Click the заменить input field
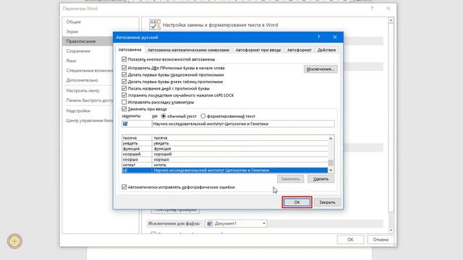Viewport: 463px width, 260px height. point(137,123)
